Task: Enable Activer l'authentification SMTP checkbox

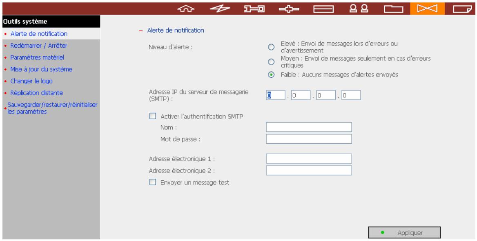Action: [153, 116]
